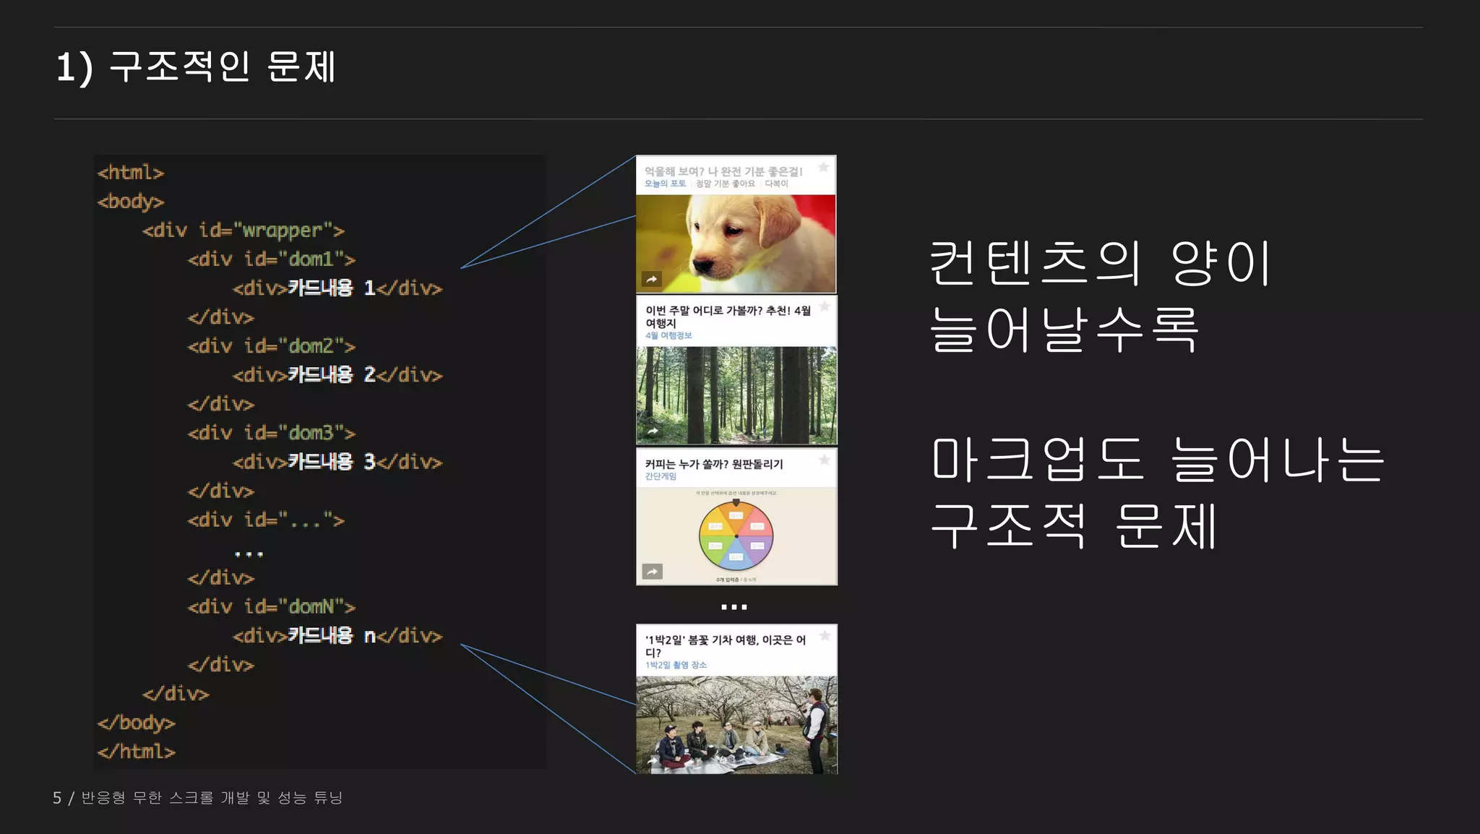Click the text 마크업도 늘어나는

pos(1158,460)
